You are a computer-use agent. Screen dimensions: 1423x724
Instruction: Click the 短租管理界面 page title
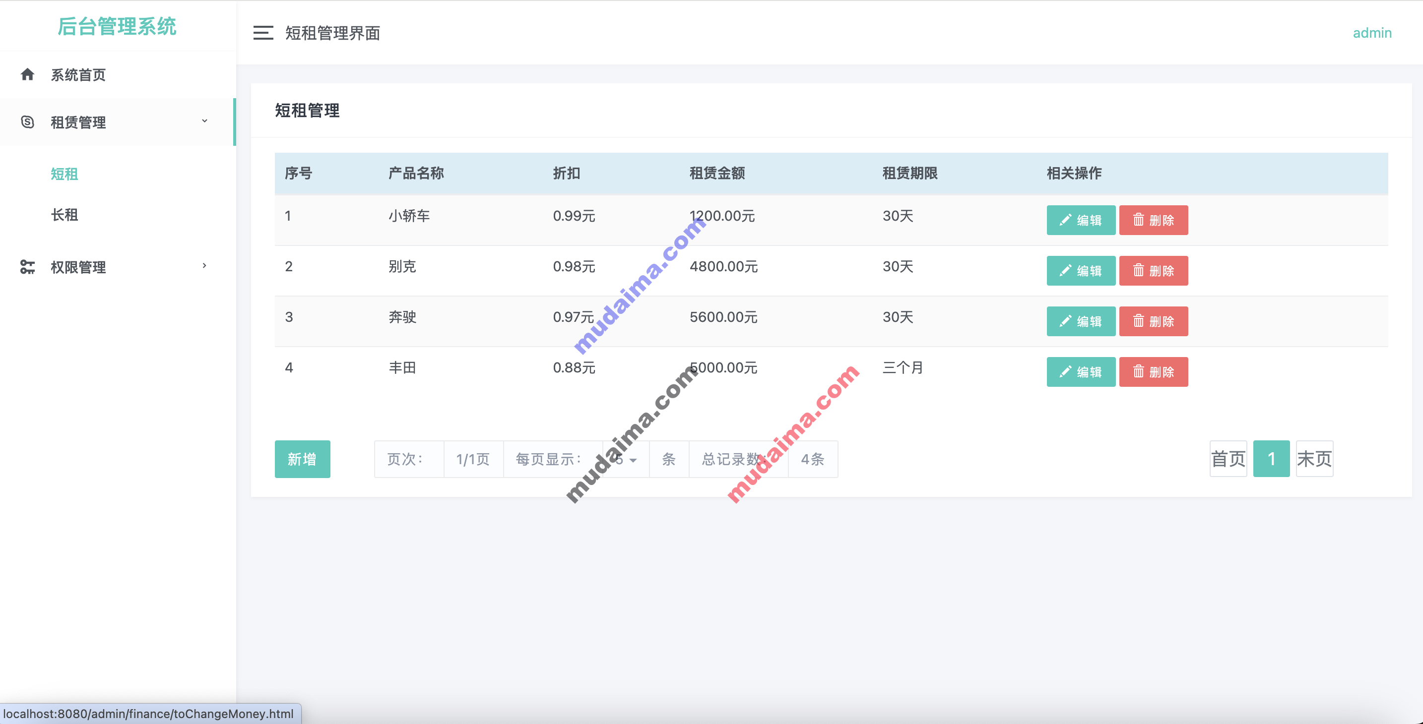point(333,33)
